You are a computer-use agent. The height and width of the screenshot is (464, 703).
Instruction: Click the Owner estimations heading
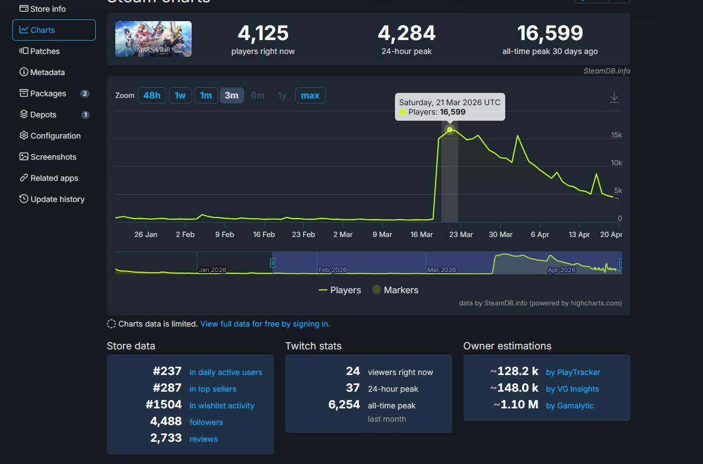tap(507, 346)
